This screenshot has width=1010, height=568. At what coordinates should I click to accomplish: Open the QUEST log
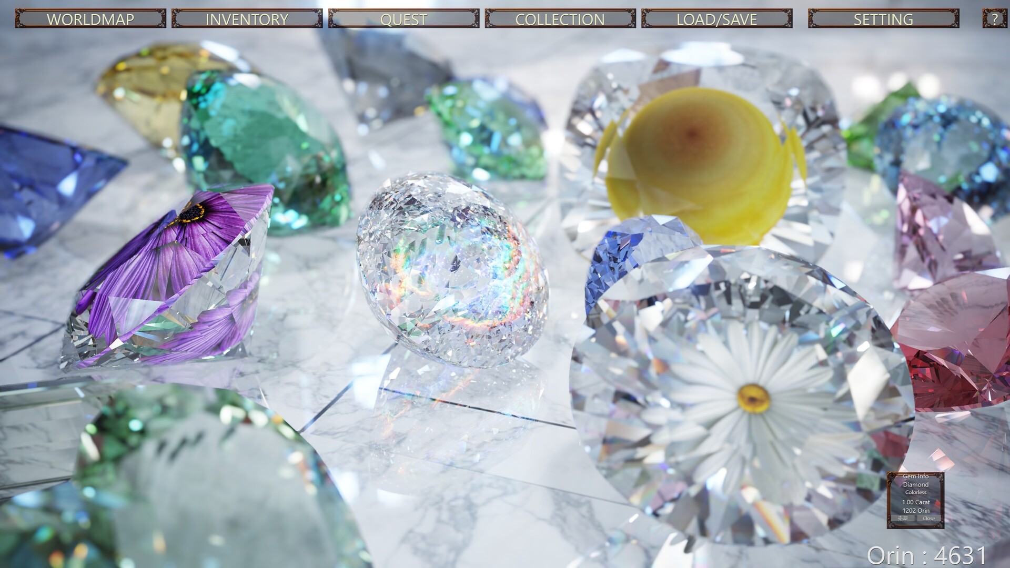(403, 19)
